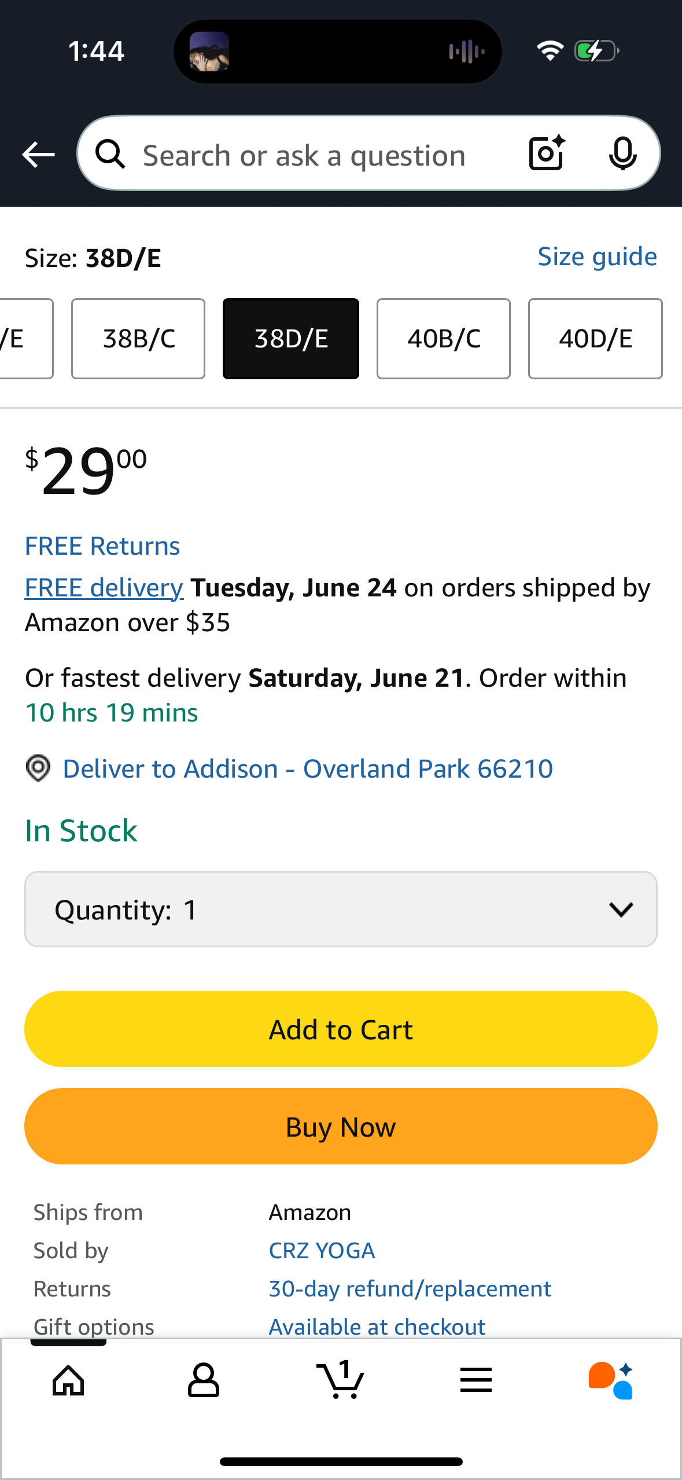The width and height of the screenshot is (682, 1480).
Task: Select size 40B/C
Action: point(444,339)
